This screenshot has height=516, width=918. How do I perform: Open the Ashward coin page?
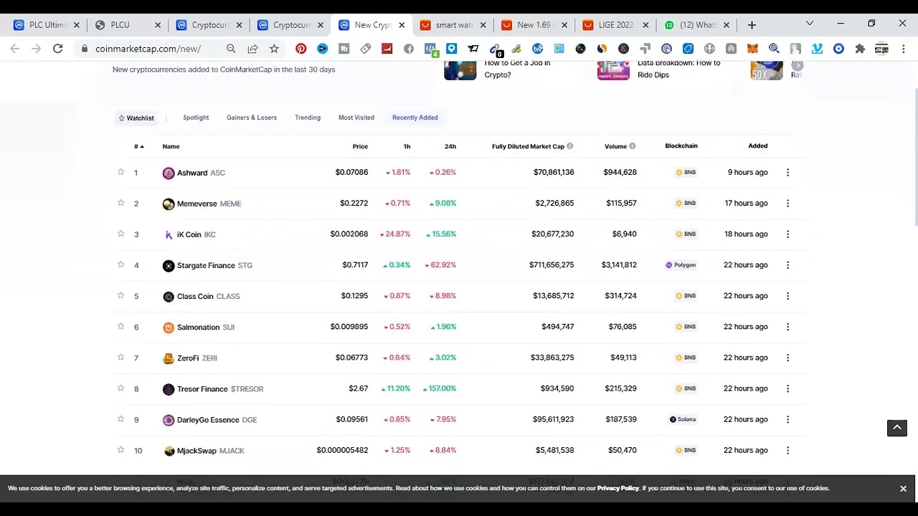[x=192, y=173]
